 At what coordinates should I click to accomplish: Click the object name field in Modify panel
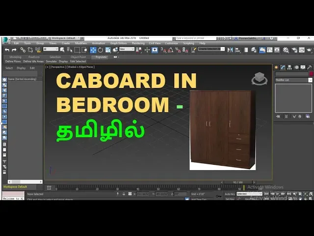pos(291,74)
